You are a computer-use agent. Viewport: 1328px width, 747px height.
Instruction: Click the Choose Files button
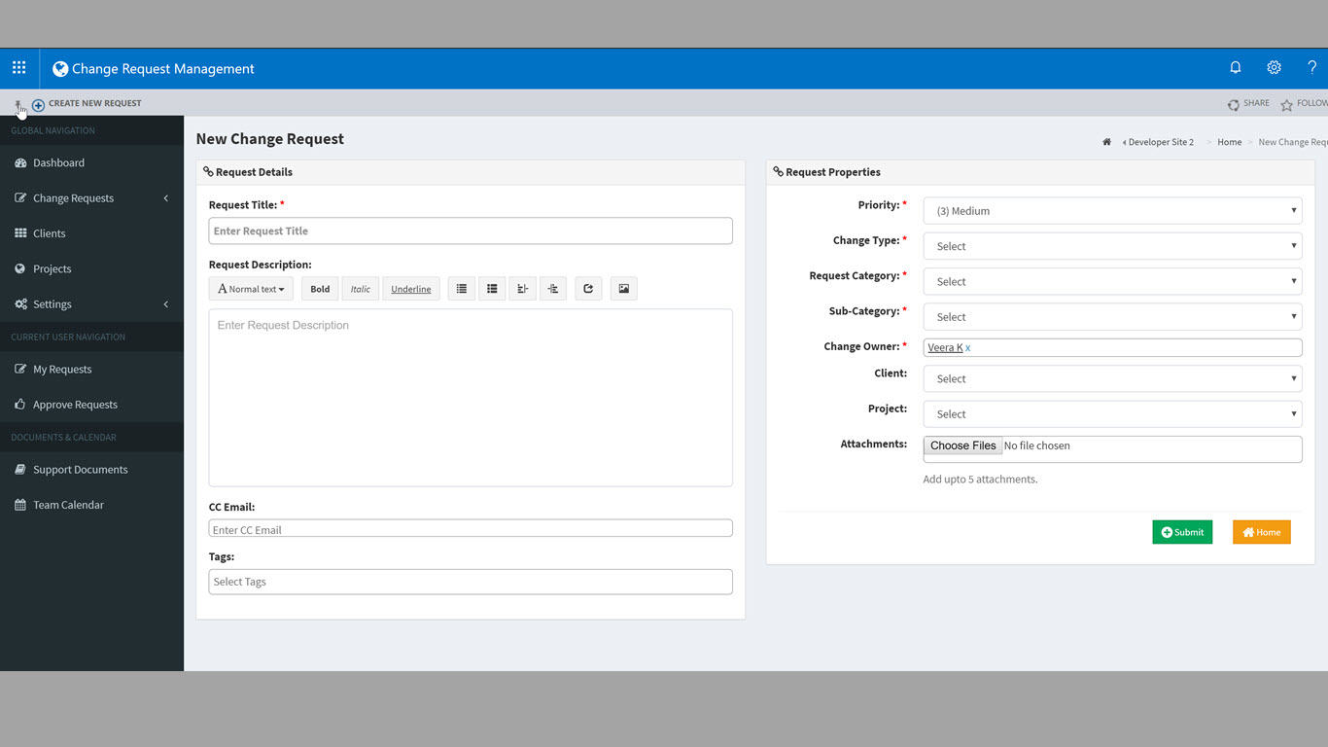962,445
